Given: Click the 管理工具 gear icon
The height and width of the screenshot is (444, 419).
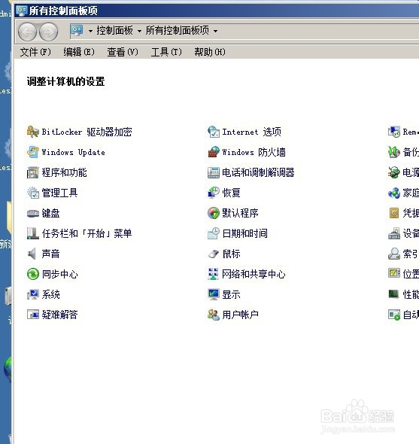Looking at the screenshot, I should coord(32,193).
